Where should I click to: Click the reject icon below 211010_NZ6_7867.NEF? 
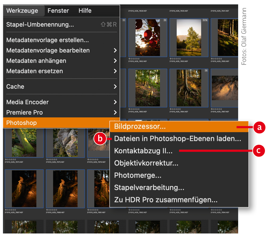tap(212, 109)
